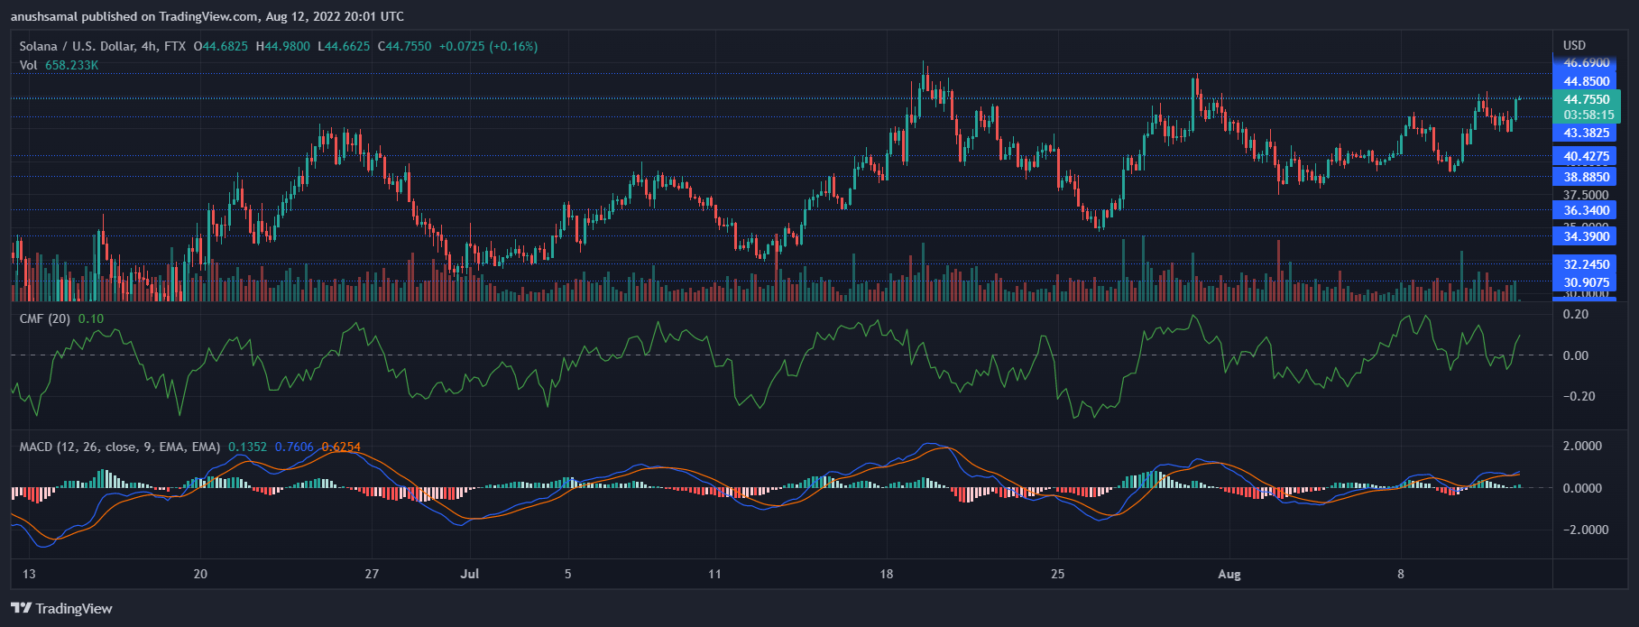Select the high value H44.9800

tap(283, 46)
